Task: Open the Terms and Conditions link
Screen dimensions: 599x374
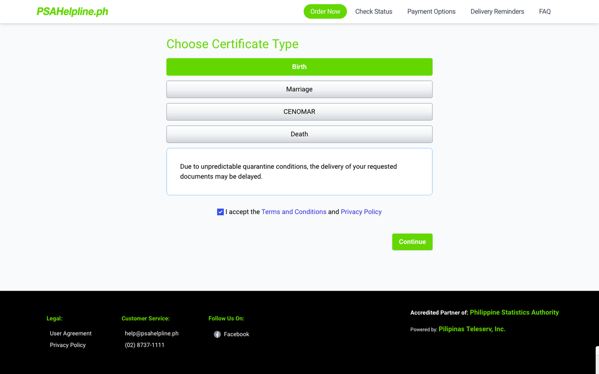Action: point(294,212)
